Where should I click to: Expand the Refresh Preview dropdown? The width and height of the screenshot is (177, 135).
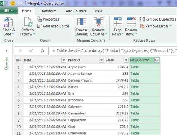pos(34,34)
